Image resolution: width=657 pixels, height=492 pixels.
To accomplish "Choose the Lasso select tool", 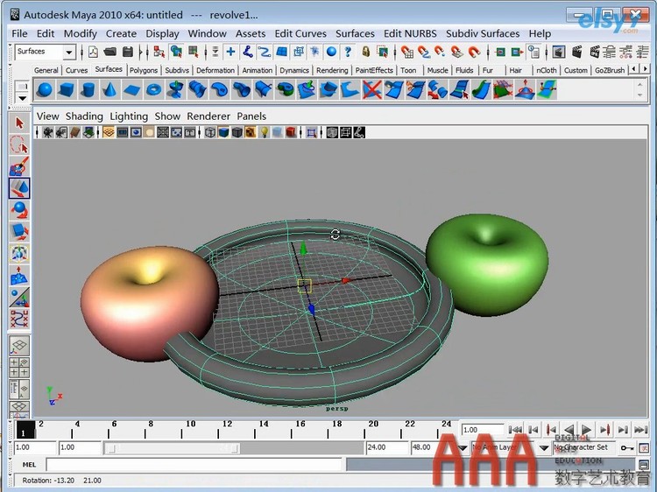I will click(19, 144).
